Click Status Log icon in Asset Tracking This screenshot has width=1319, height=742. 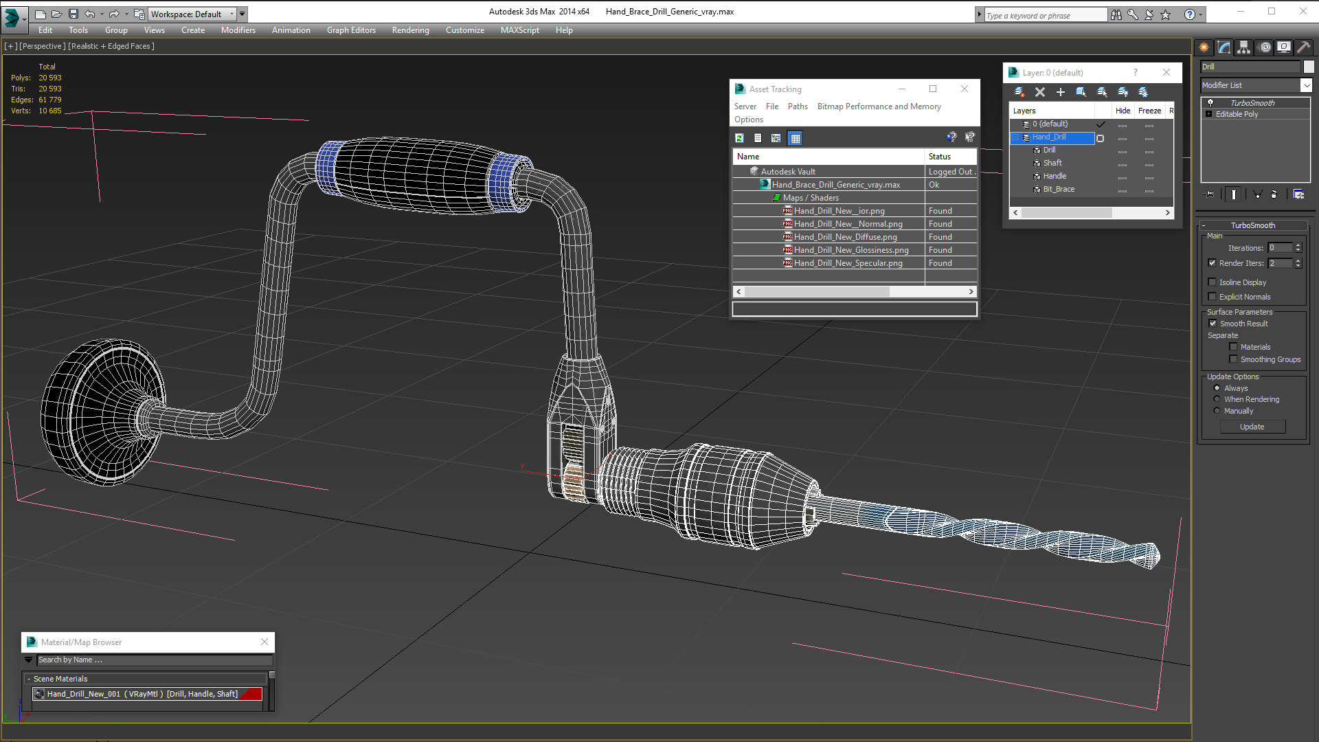click(x=758, y=138)
